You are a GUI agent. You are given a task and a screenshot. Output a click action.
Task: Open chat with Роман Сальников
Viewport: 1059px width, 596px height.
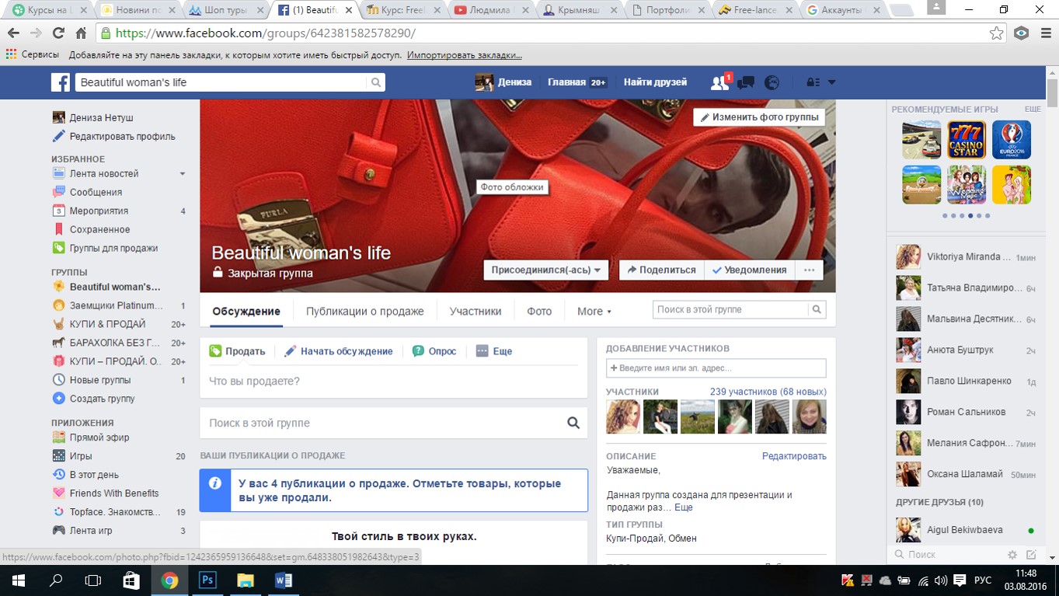click(x=966, y=412)
